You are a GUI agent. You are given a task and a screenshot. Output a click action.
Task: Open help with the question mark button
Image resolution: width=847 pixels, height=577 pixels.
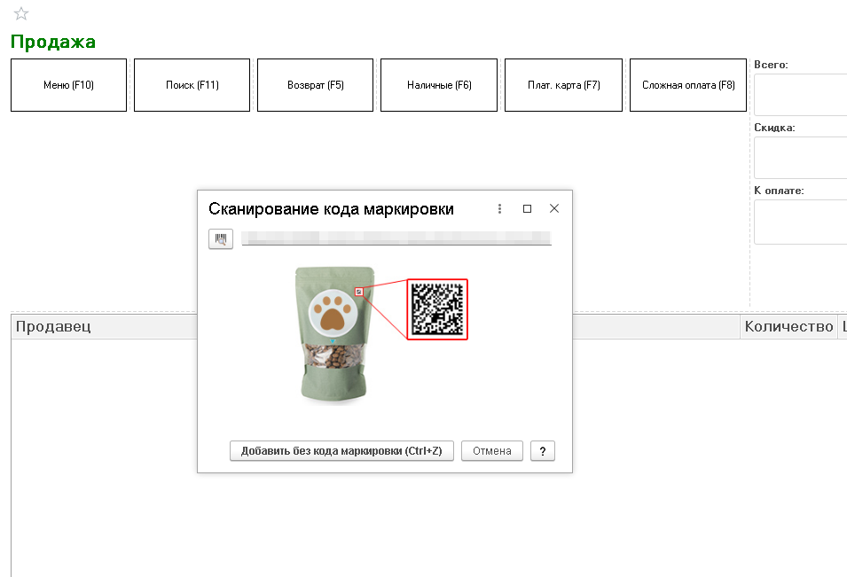coord(543,450)
